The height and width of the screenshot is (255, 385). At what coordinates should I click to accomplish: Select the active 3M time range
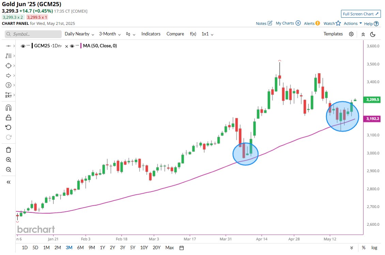tap(69, 248)
